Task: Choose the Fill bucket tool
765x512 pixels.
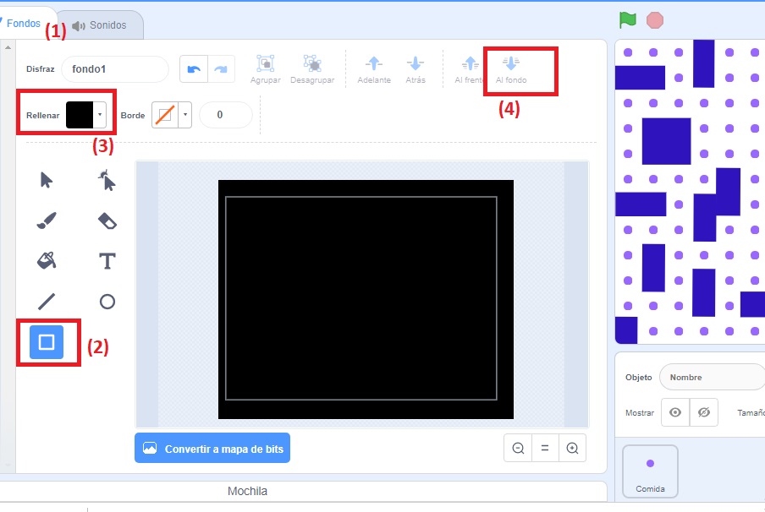Action: (47, 261)
